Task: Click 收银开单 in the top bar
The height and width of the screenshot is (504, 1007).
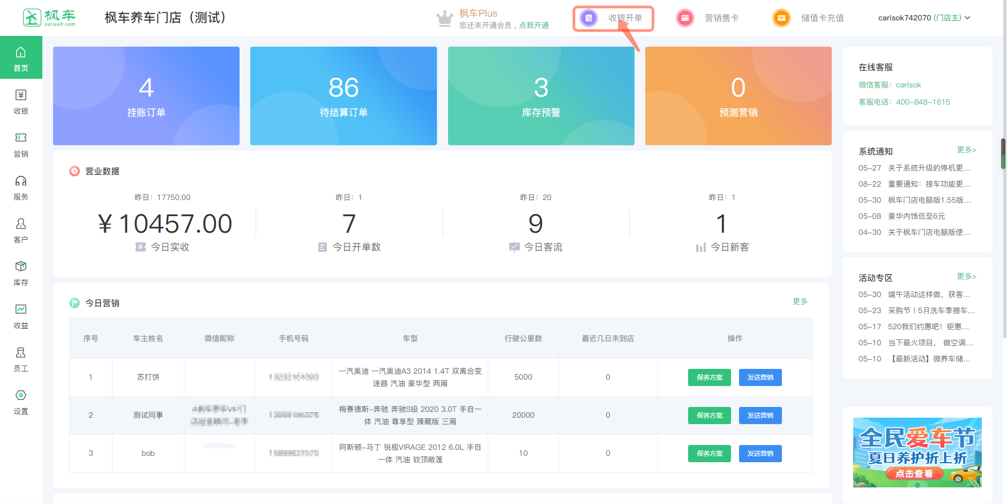Action: (614, 19)
